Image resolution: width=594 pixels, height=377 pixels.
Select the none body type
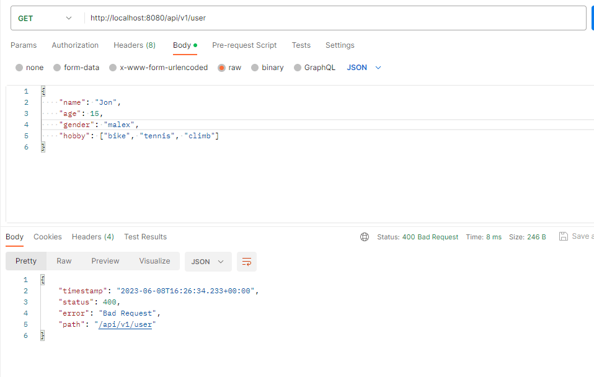[29, 67]
